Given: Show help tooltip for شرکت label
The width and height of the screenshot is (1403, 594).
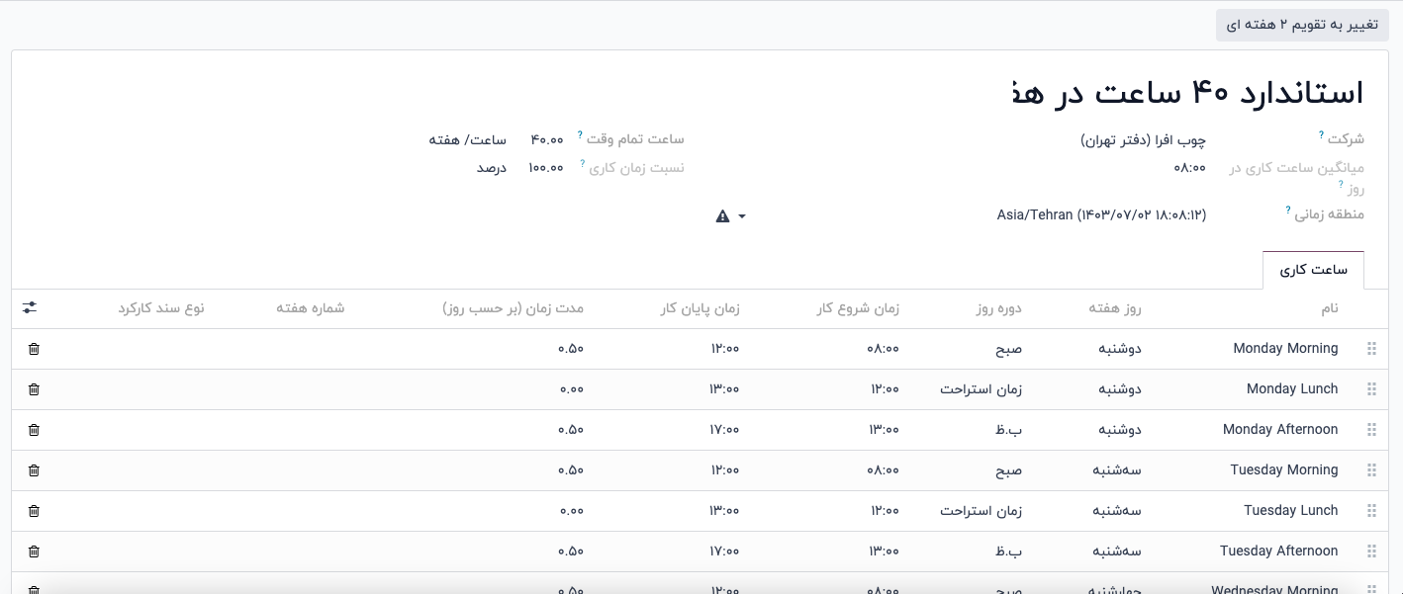Looking at the screenshot, I should [x=1321, y=134].
